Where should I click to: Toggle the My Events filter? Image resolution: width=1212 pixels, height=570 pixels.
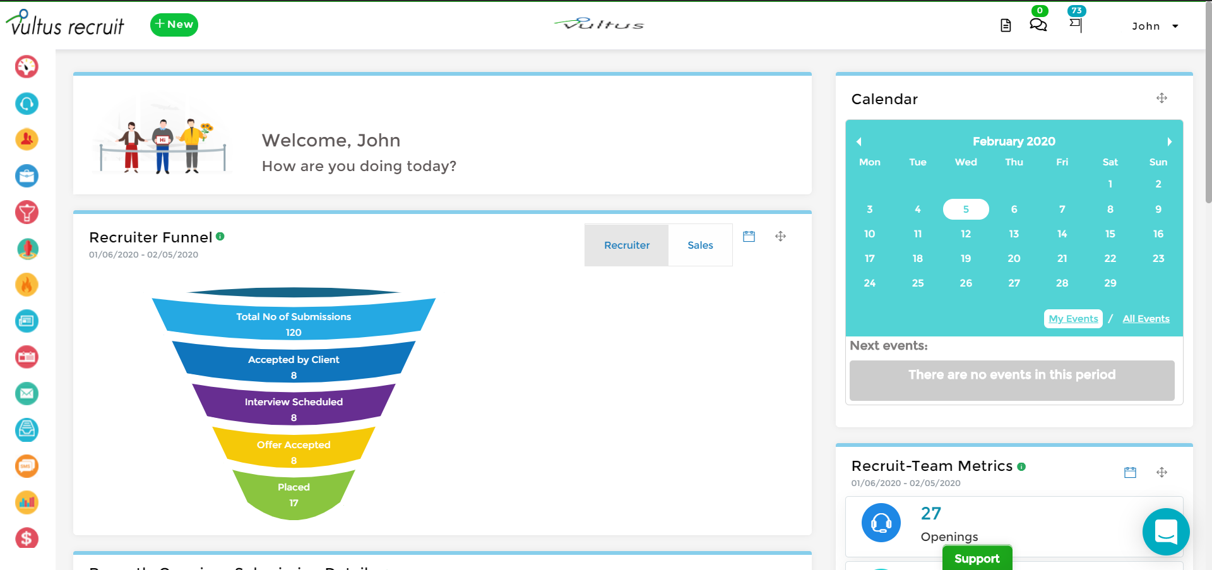(x=1073, y=319)
